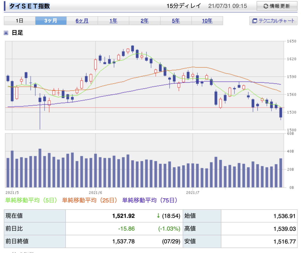The image size is (301, 253).
Task: Click the (07/29) date text
Action: [171, 242]
